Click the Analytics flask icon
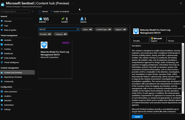 pos(2,96)
